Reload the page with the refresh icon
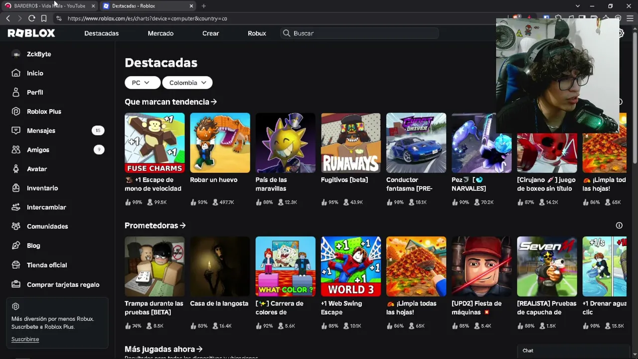The image size is (638, 359). pyautogui.click(x=31, y=18)
